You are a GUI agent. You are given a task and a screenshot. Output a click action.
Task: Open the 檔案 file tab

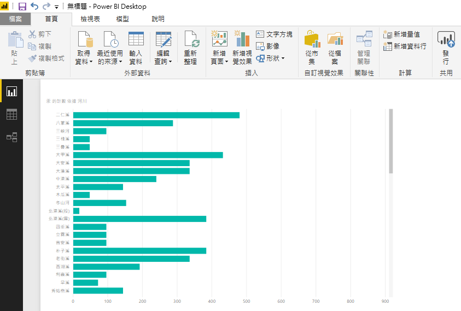point(15,19)
